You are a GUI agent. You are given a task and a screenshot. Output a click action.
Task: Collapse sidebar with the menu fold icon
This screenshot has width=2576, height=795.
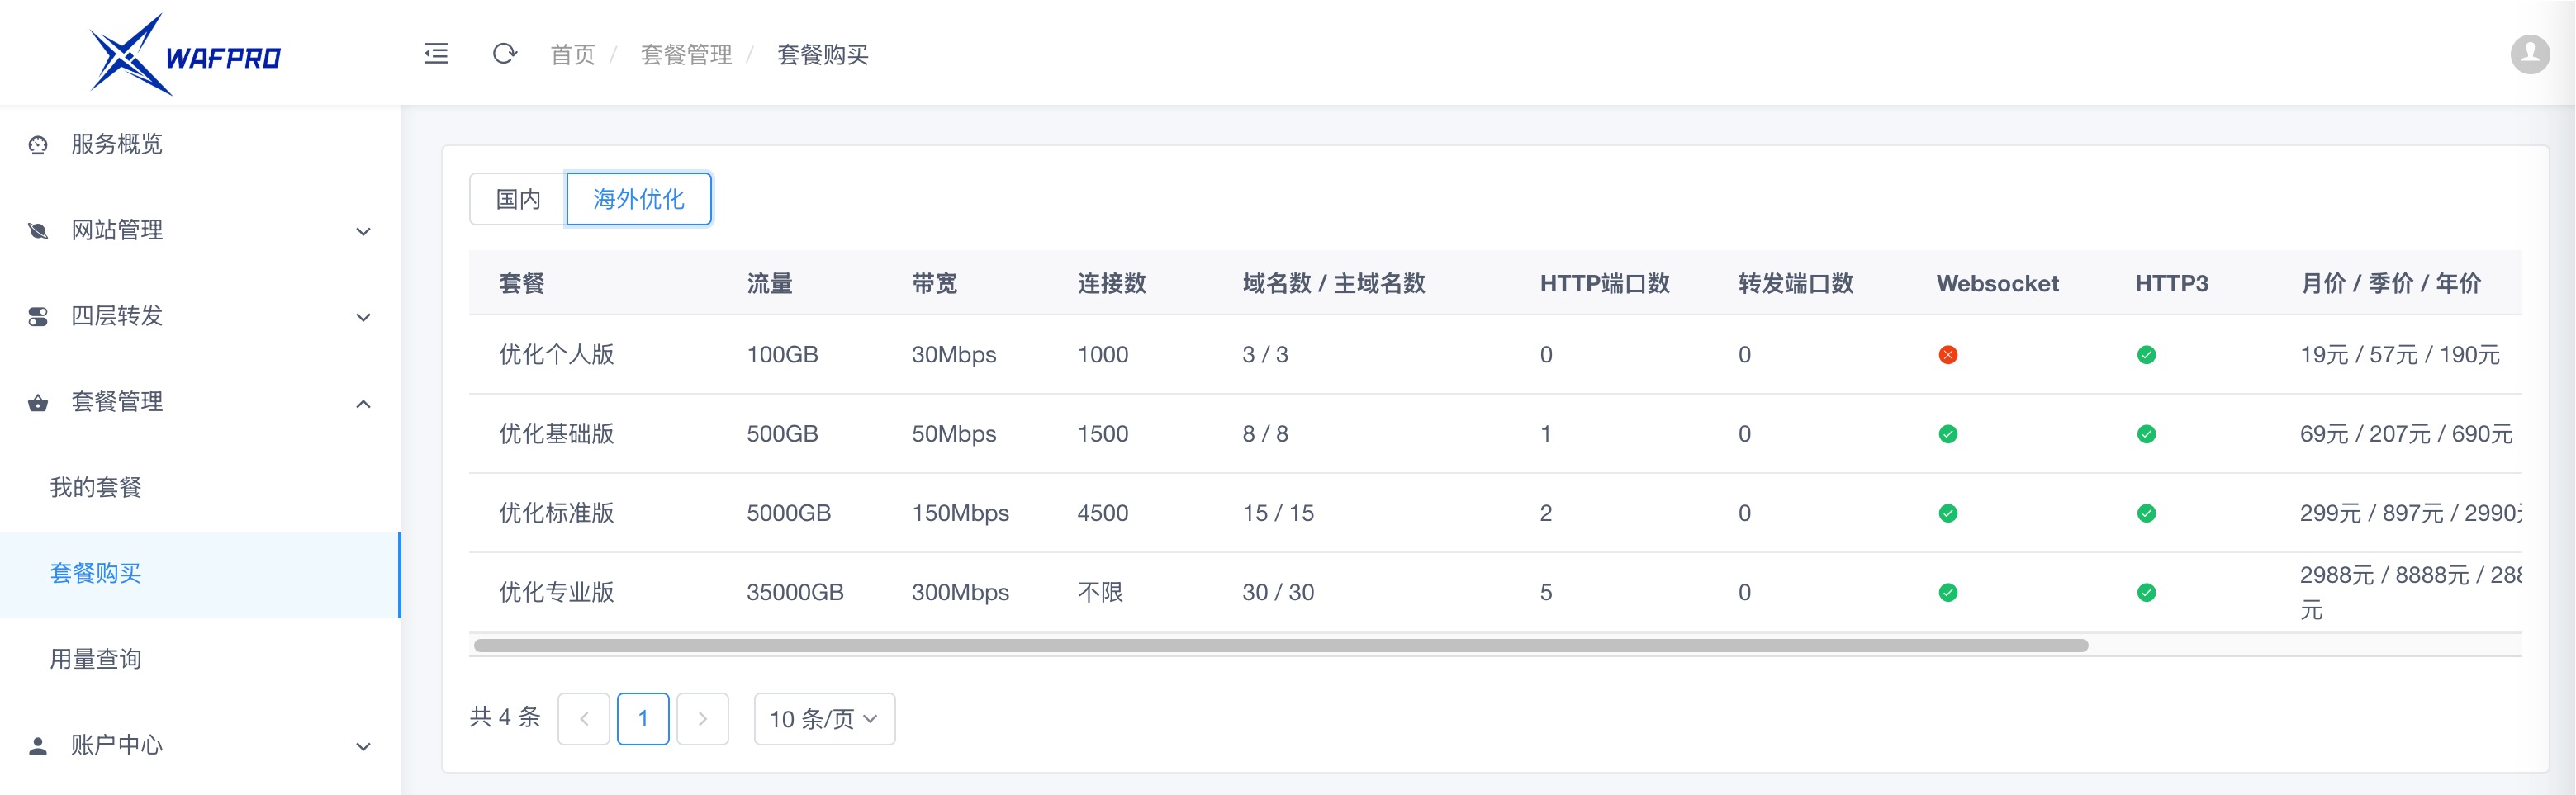pyautogui.click(x=436, y=54)
